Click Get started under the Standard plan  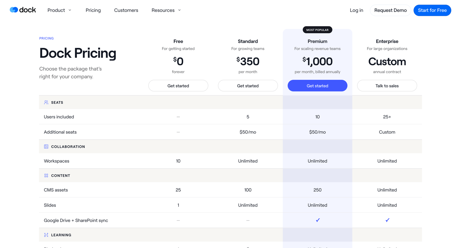(248, 86)
